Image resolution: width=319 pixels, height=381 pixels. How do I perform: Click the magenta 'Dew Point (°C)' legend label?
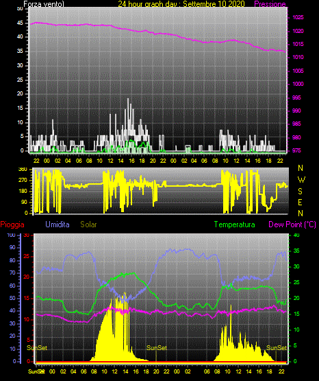click(292, 224)
